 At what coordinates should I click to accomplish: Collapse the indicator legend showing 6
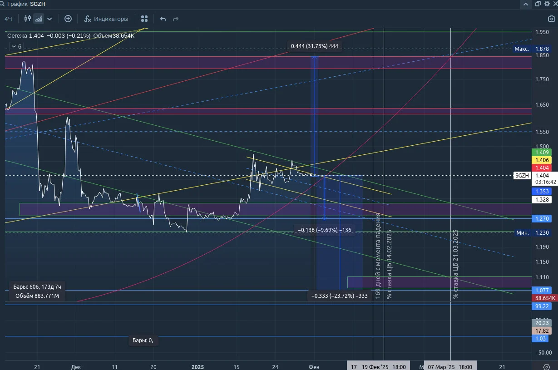[16, 46]
